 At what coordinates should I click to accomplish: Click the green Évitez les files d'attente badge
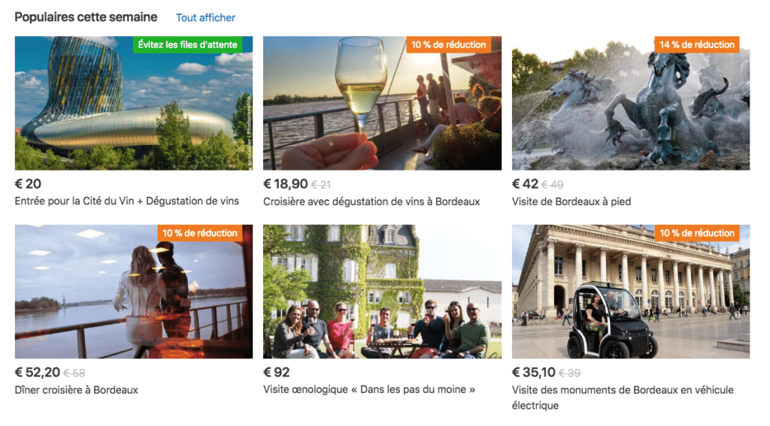(x=187, y=44)
